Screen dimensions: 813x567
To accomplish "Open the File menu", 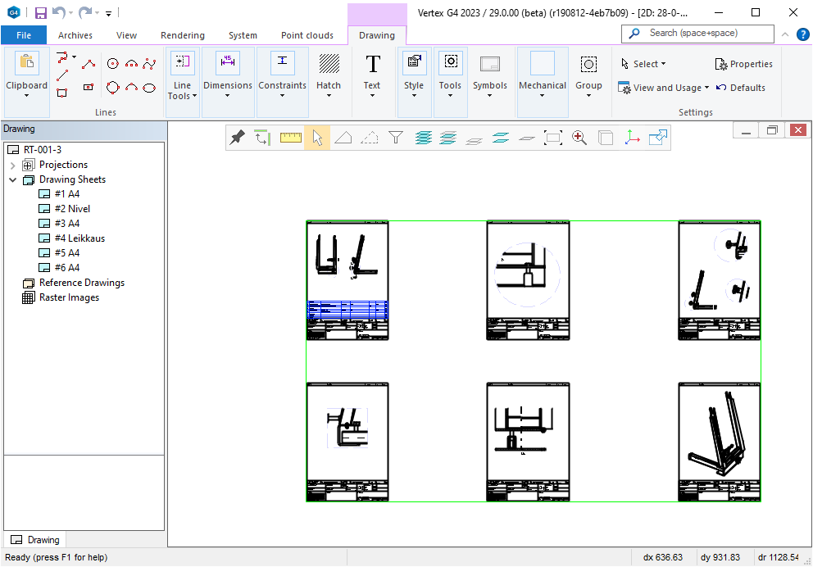I will tap(24, 35).
